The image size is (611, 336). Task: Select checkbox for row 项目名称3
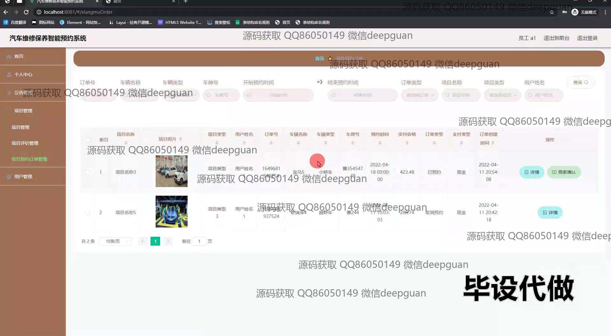(x=88, y=172)
